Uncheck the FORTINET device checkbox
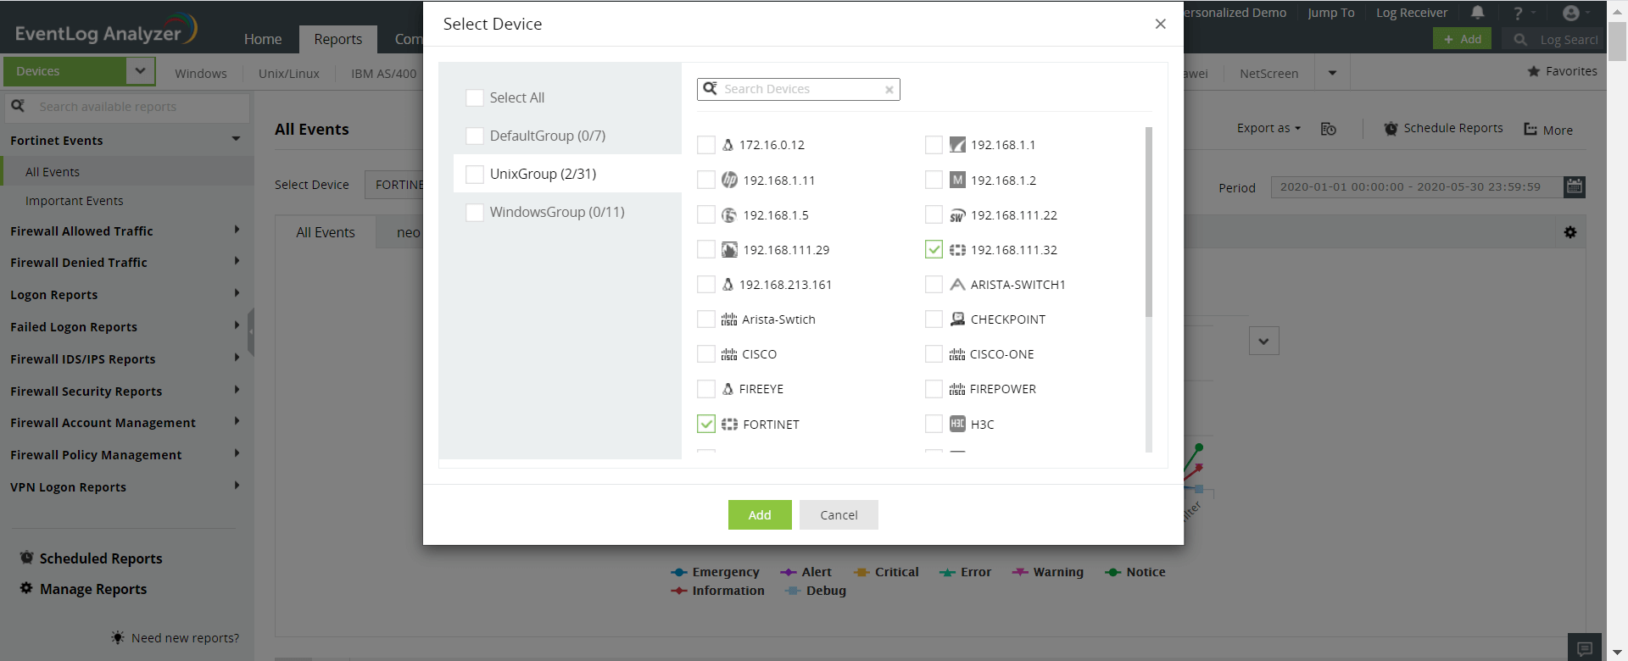 (706, 424)
